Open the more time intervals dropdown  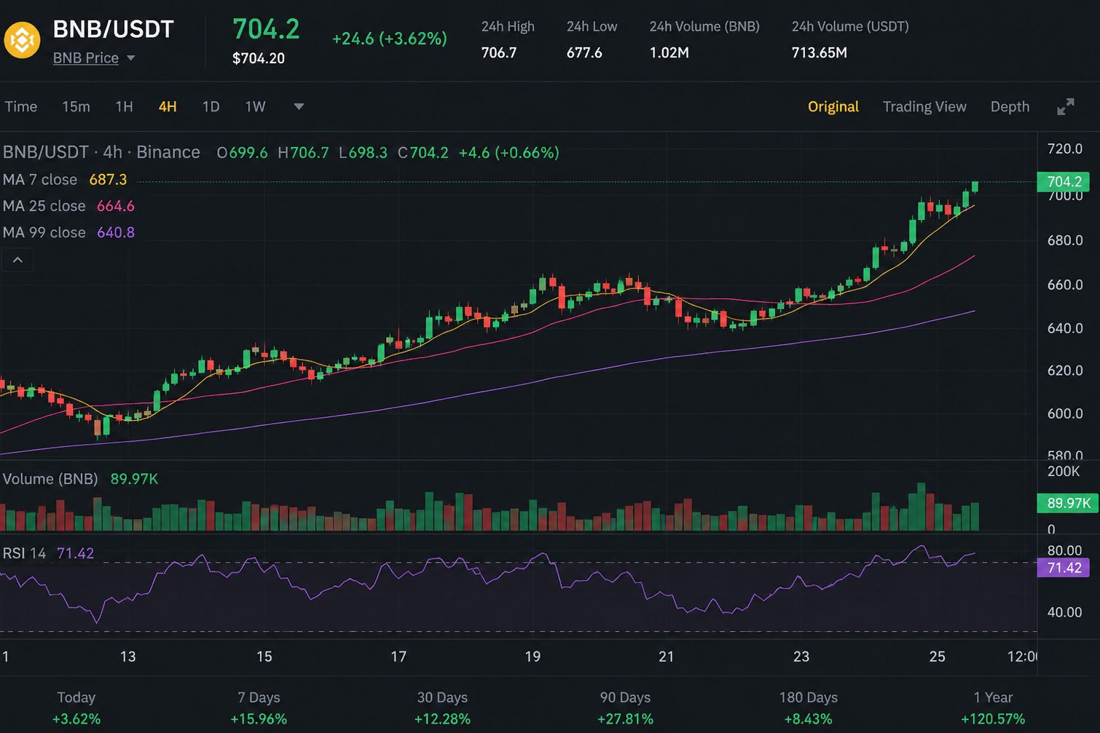[299, 107]
